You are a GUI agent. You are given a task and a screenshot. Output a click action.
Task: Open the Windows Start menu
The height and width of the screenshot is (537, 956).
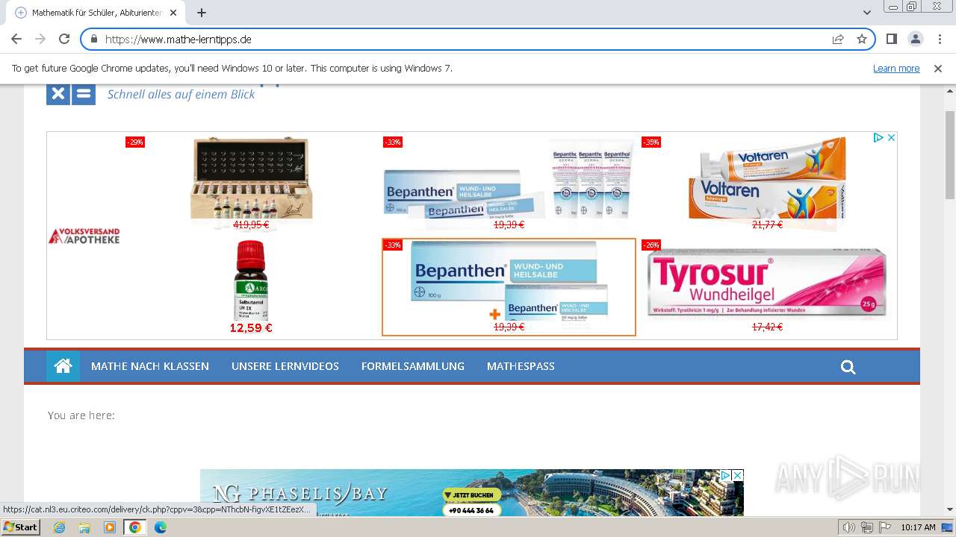(20, 527)
